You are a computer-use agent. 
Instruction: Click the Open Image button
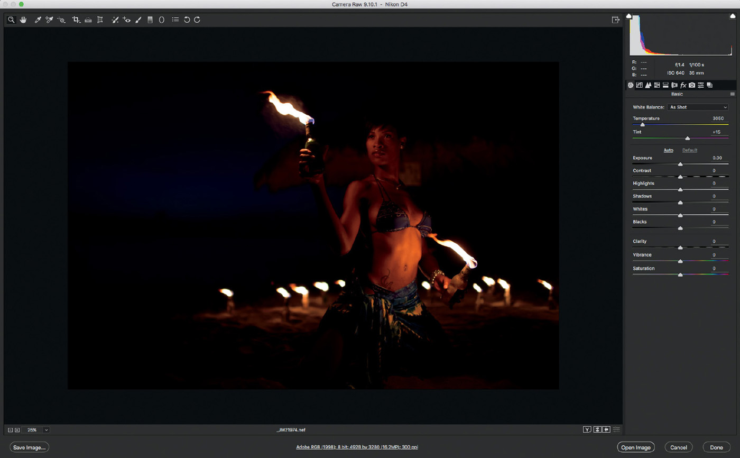[636, 447]
